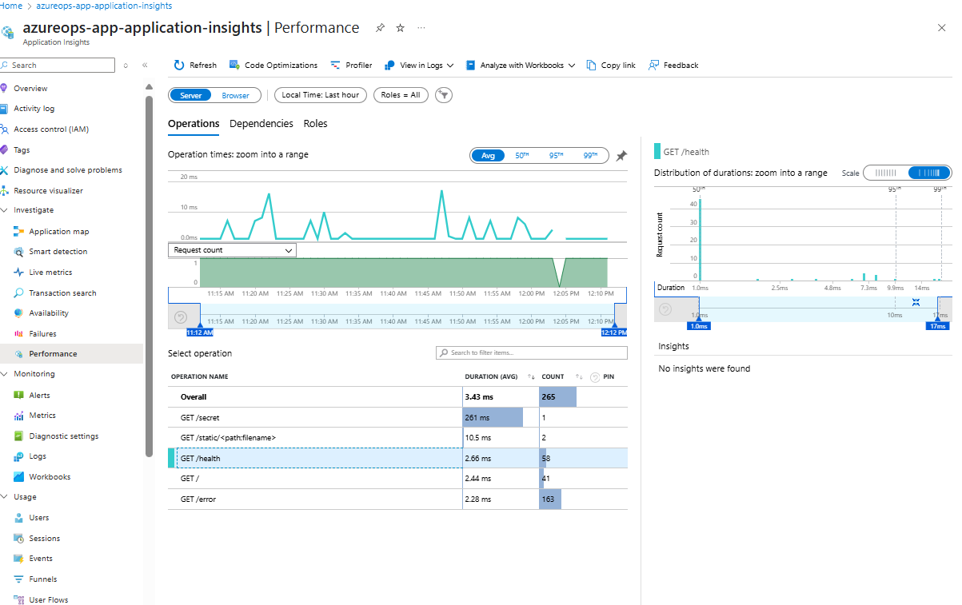Select GET /secret operation row
Image resolution: width=962 pixels, height=605 pixels.
point(397,417)
